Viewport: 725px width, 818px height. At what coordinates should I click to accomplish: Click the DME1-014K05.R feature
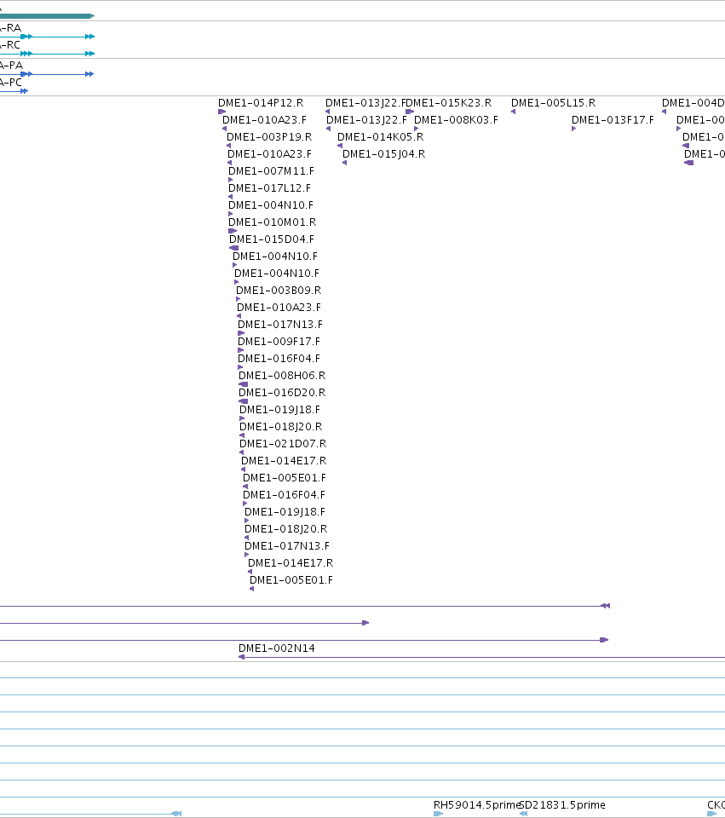point(380,136)
